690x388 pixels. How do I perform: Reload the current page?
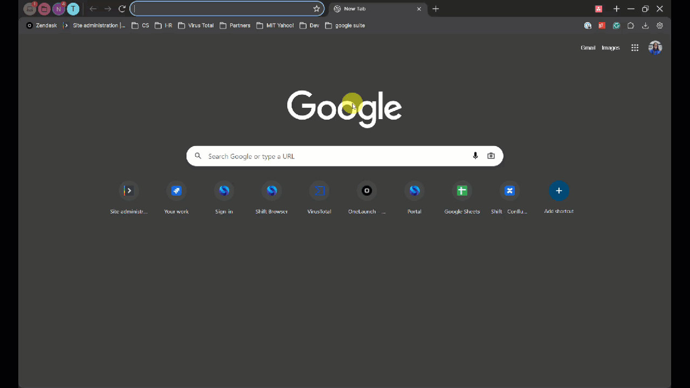[122, 9]
